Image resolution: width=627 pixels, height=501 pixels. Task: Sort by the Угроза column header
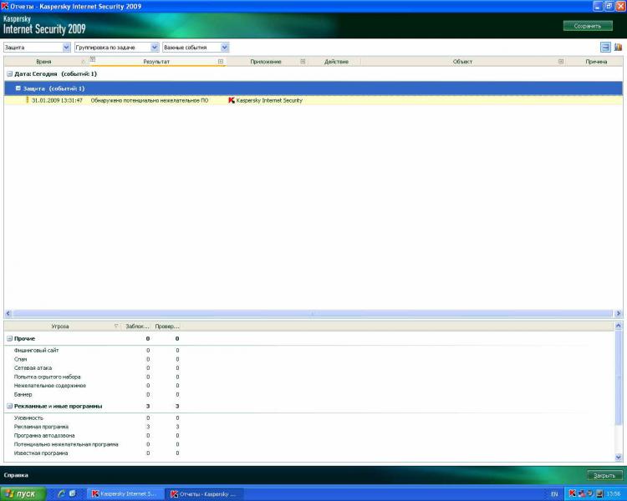[60, 326]
